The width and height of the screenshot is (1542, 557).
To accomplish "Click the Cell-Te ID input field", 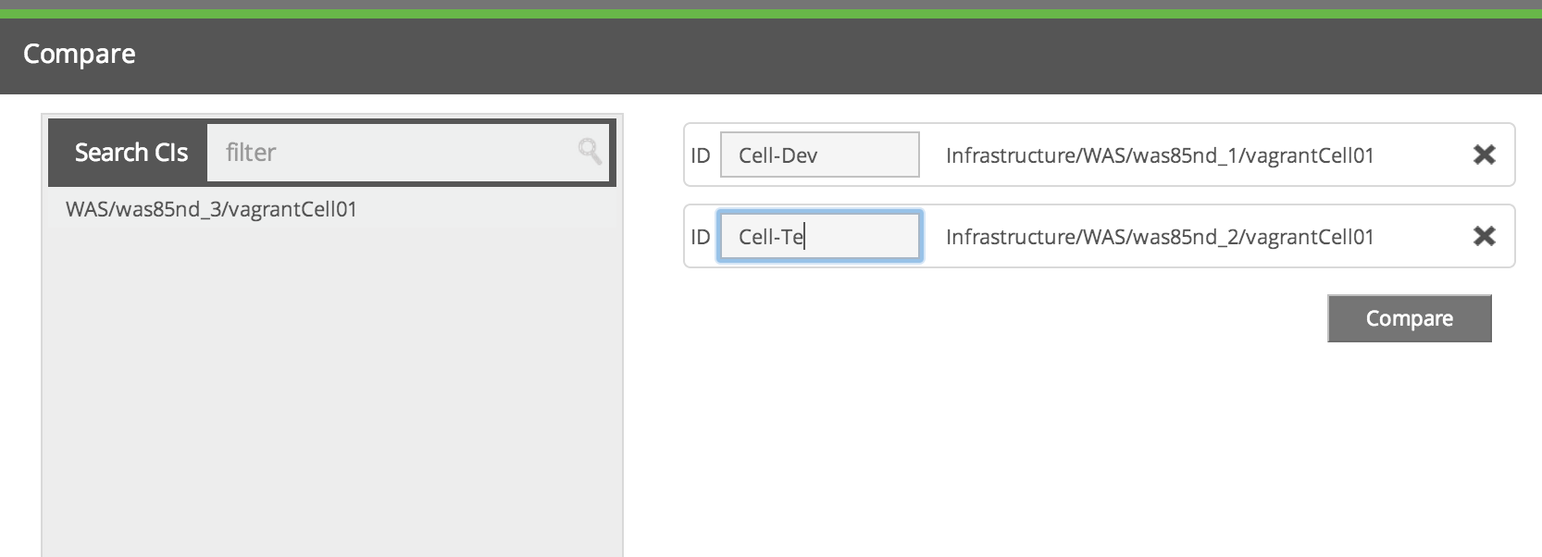I will (x=819, y=237).
